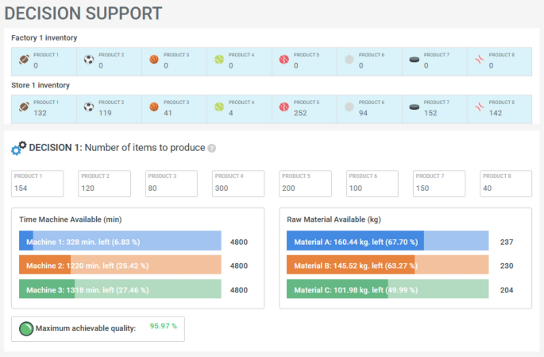Click the hockey puck icon in Store 1 inventory
The image size is (544, 357).
414,107
